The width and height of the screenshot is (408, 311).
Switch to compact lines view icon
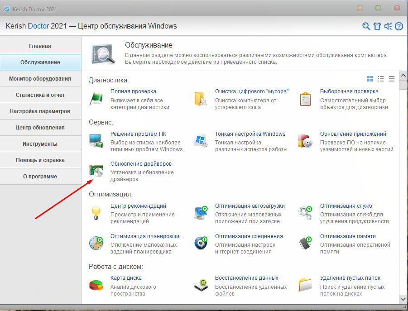click(392, 79)
